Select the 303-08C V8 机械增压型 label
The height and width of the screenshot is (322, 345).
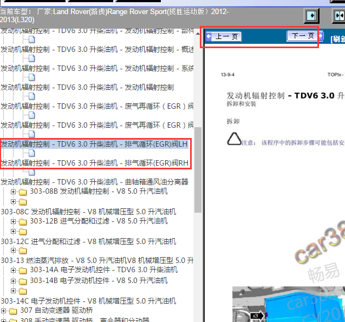click(88, 212)
